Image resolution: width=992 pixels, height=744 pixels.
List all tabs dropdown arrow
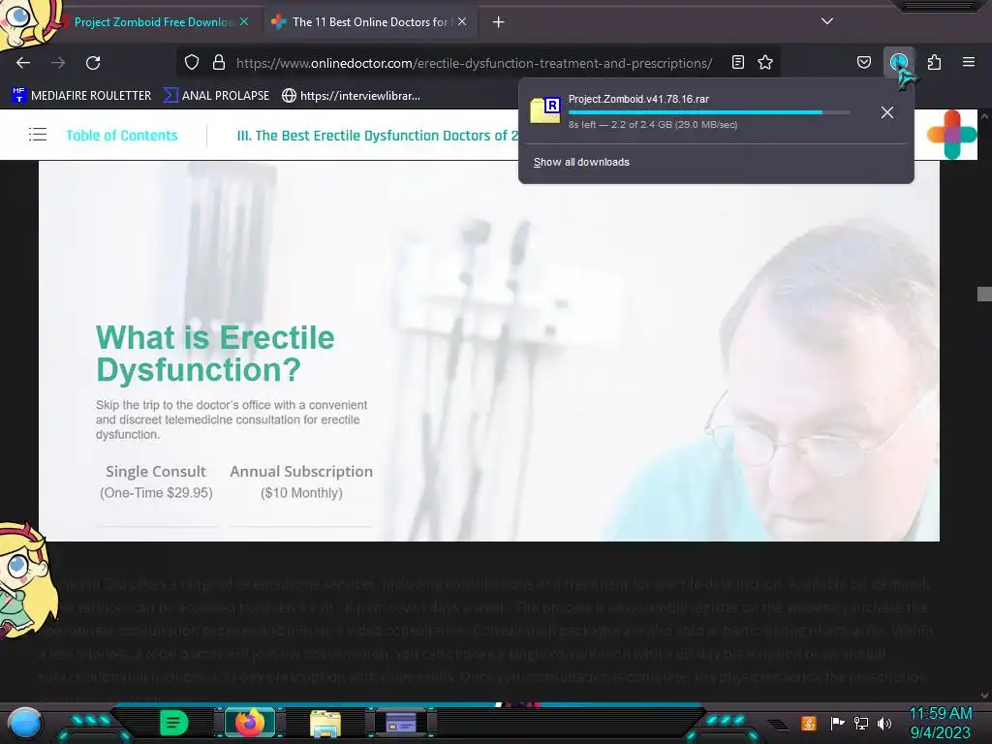point(827,21)
